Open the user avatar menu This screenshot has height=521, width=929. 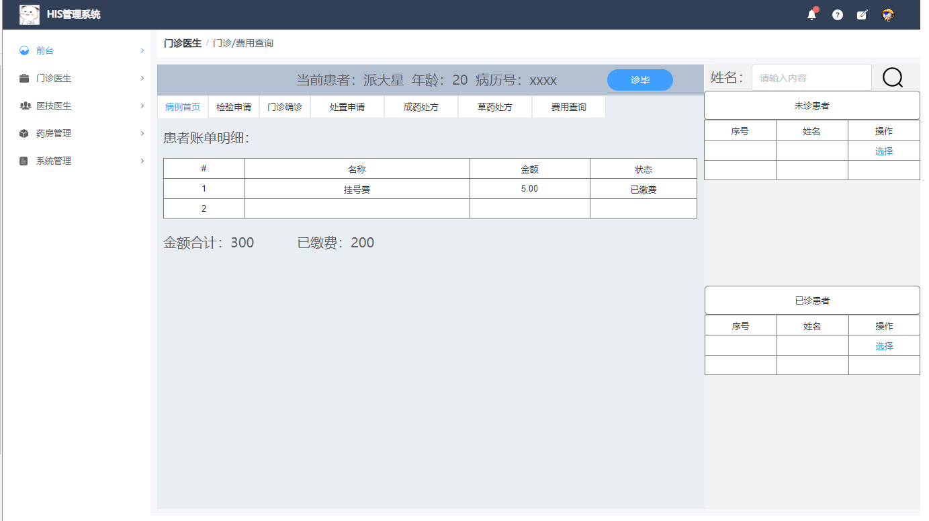pyautogui.click(x=888, y=15)
